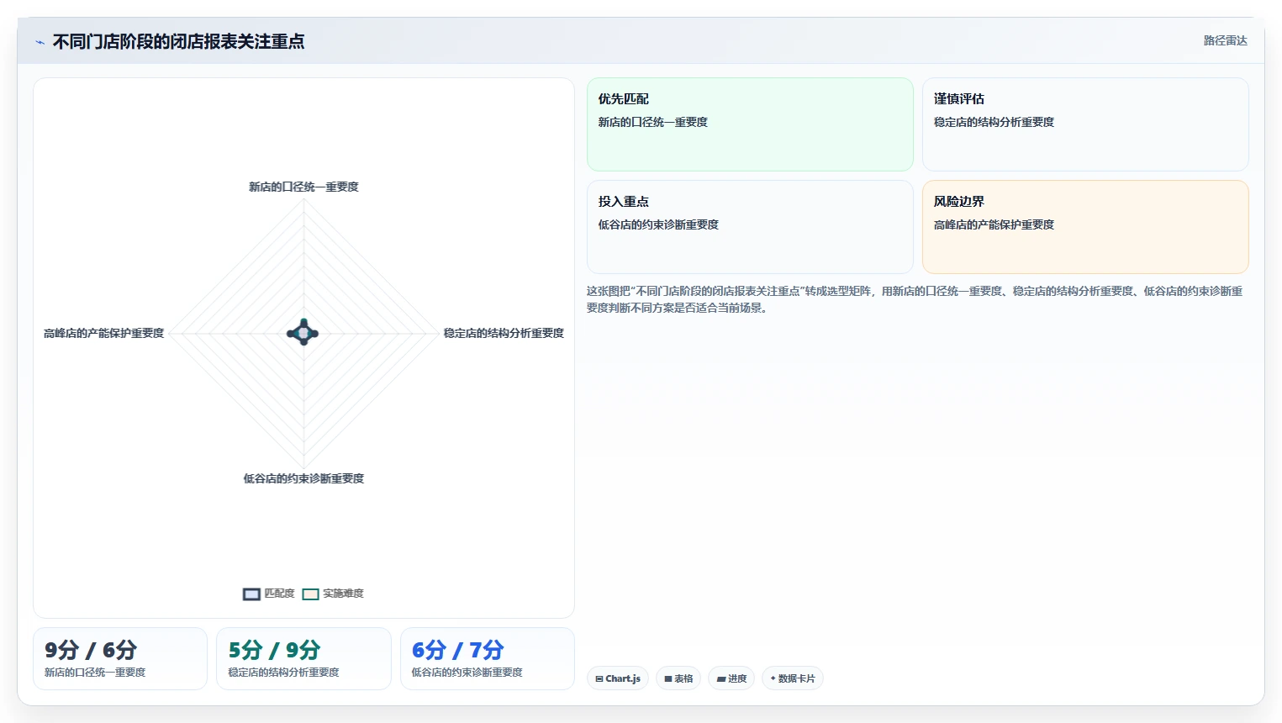The width and height of the screenshot is (1282, 723).
Task: Click the 路径雷达 label in header
Action: (x=1225, y=40)
